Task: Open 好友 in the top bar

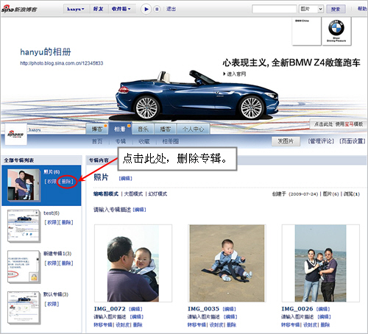Action: coord(99,9)
